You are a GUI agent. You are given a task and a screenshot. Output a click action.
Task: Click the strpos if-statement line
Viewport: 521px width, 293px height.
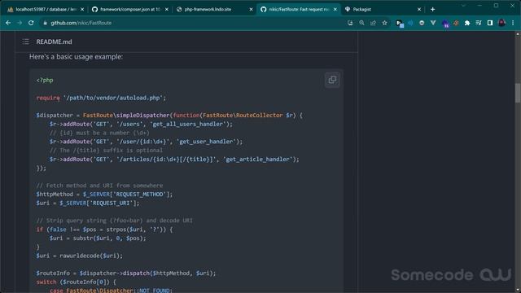[104, 230]
